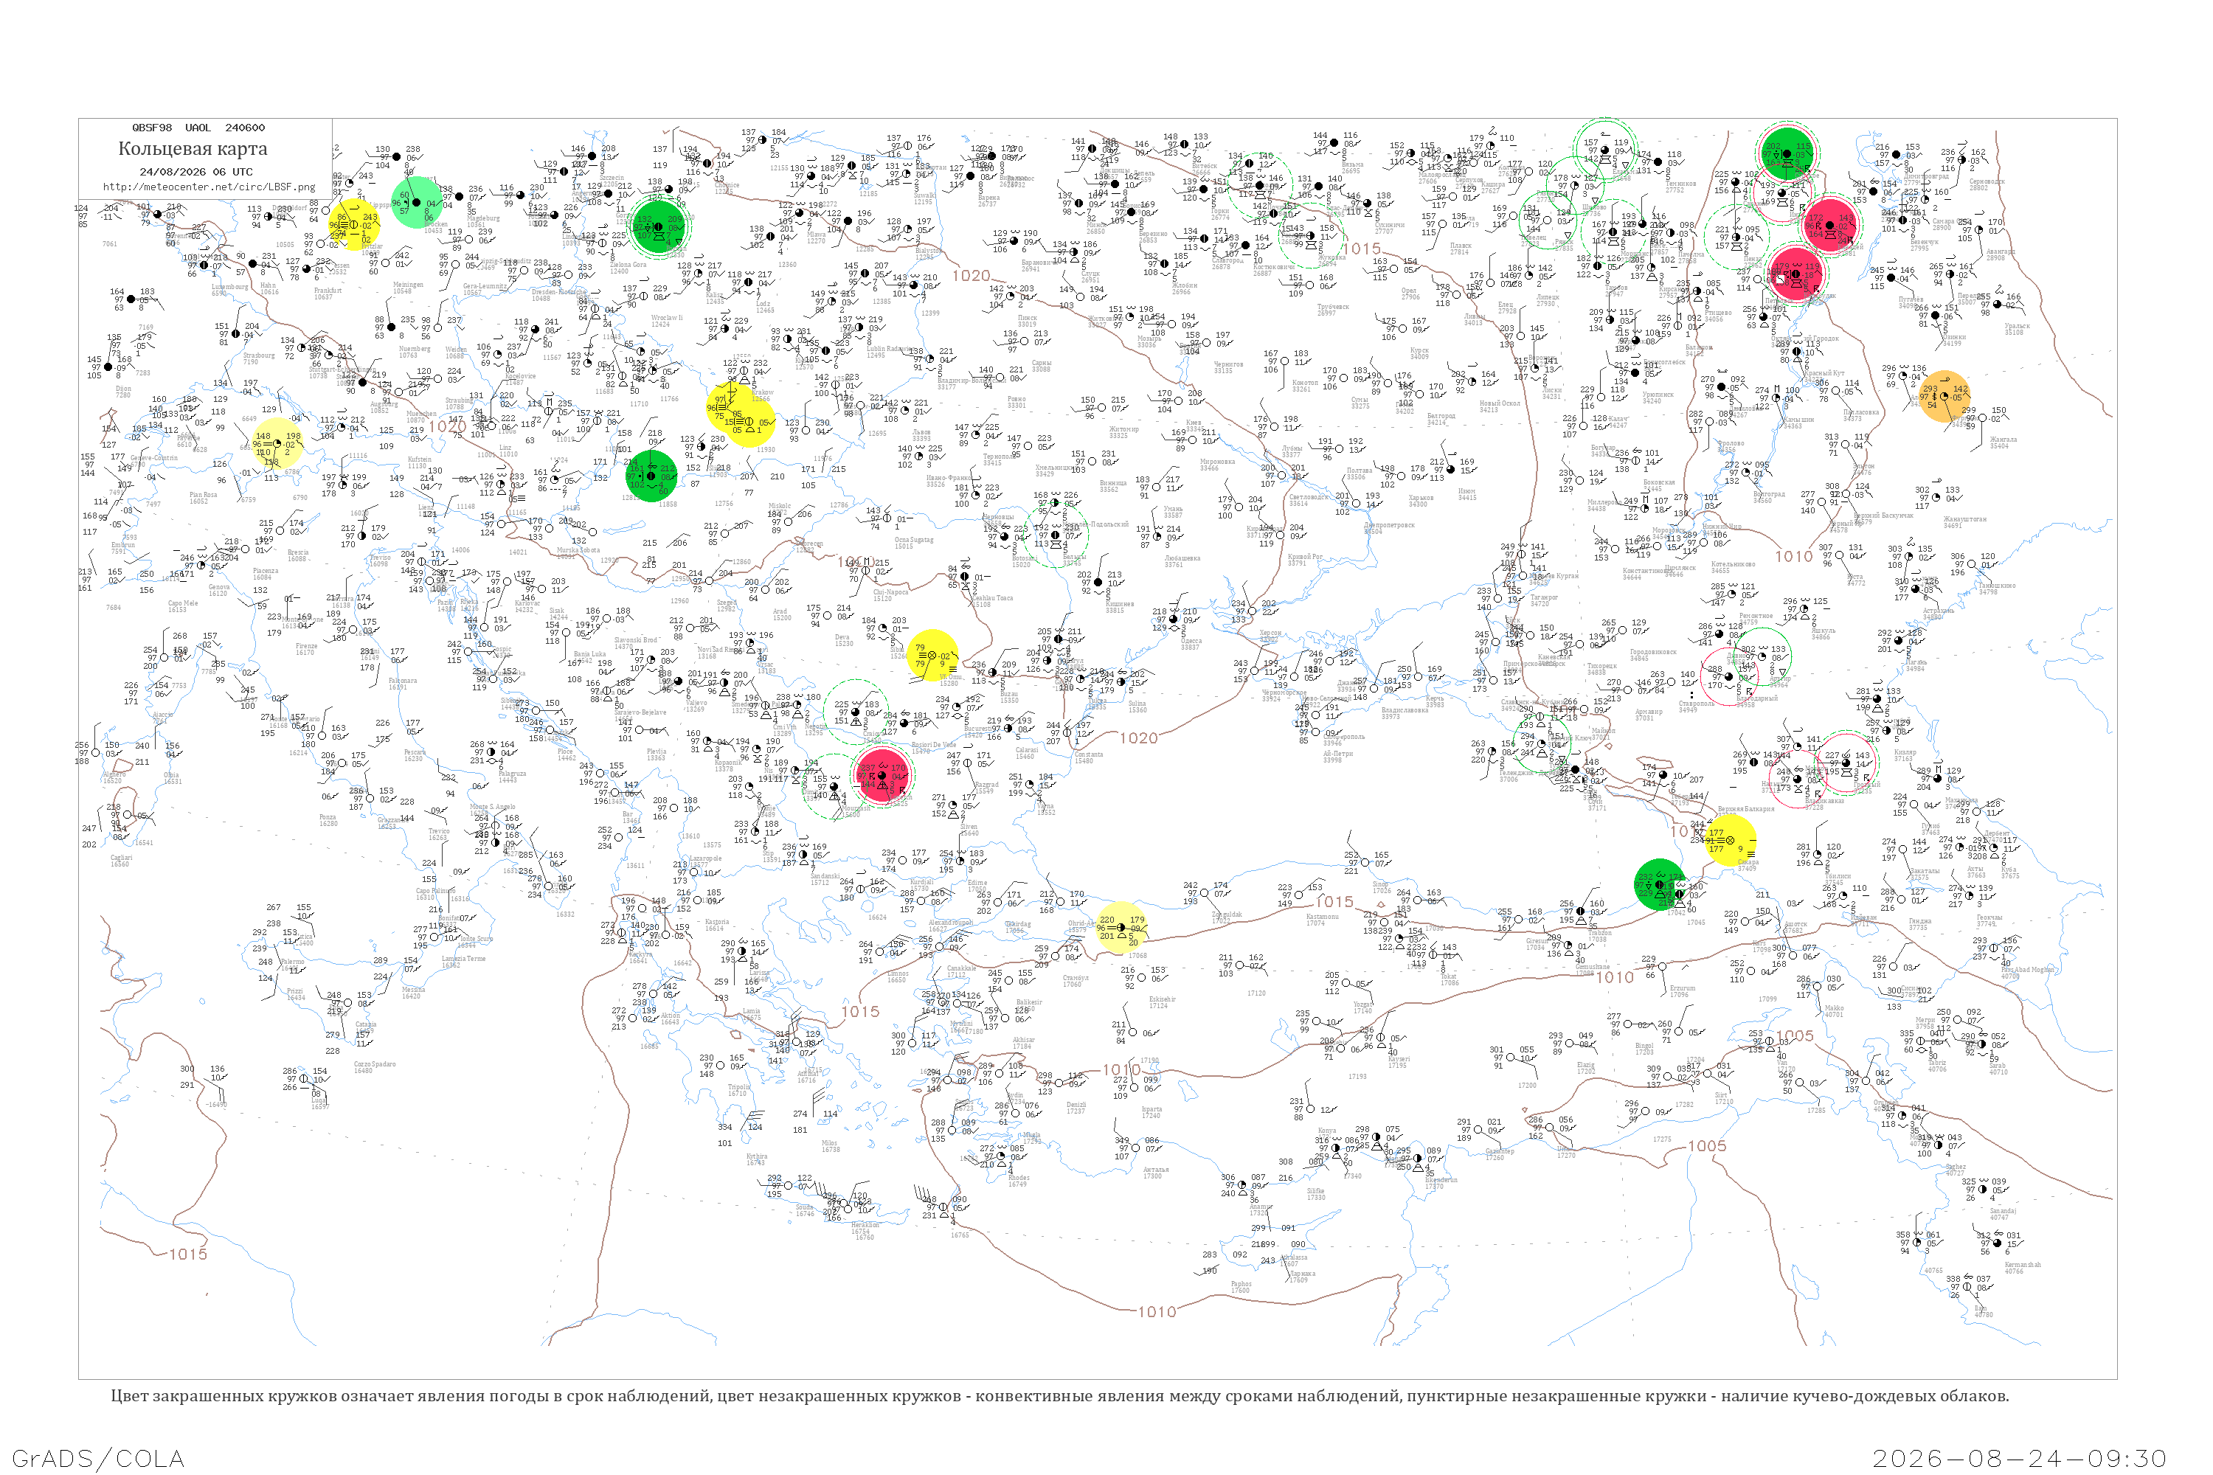Click the '1010' isobar label above Котельниково

(1793, 556)
